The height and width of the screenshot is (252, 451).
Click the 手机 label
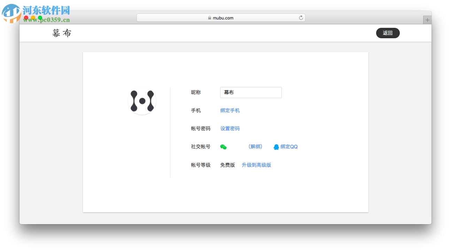click(196, 111)
